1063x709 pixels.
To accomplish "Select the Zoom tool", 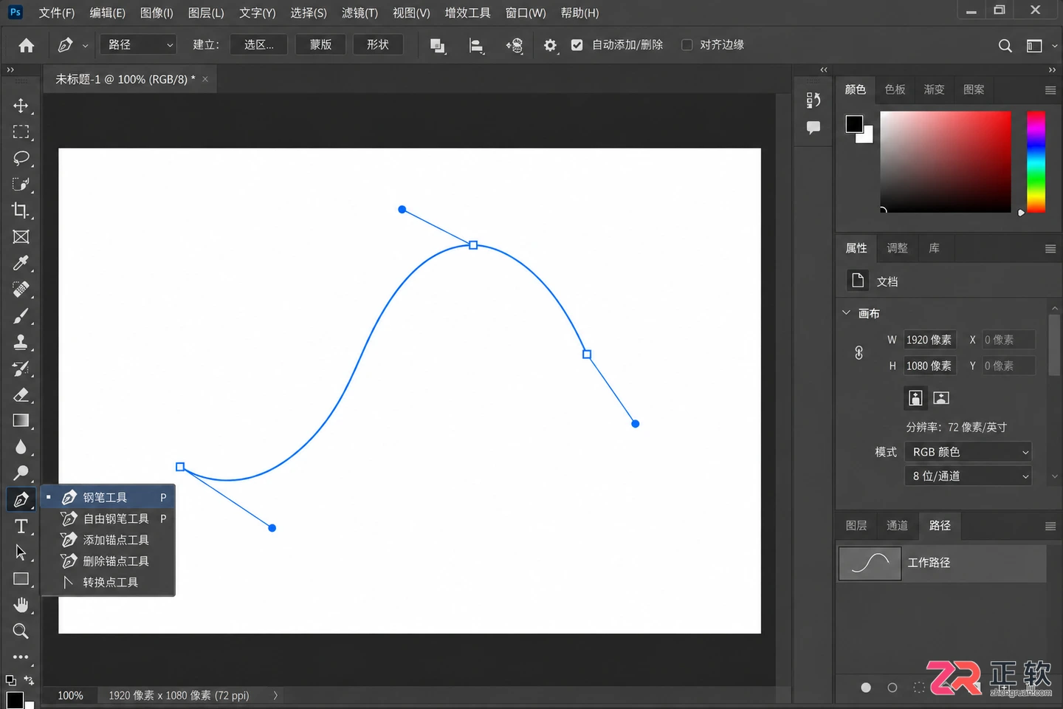I will (21, 631).
